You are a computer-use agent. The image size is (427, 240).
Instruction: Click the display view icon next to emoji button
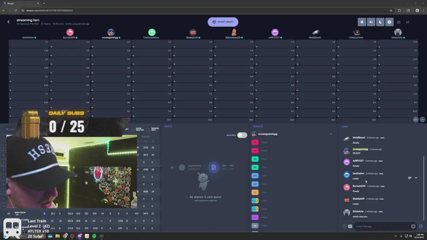399,22
